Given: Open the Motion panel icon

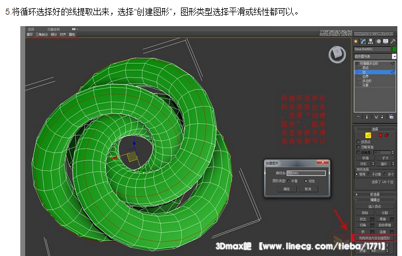Looking at the screenshot, I should point(379,41).
